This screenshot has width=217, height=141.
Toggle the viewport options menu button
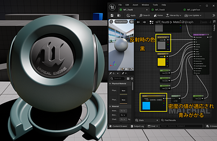pyautogui.click(x=111, y=22)
